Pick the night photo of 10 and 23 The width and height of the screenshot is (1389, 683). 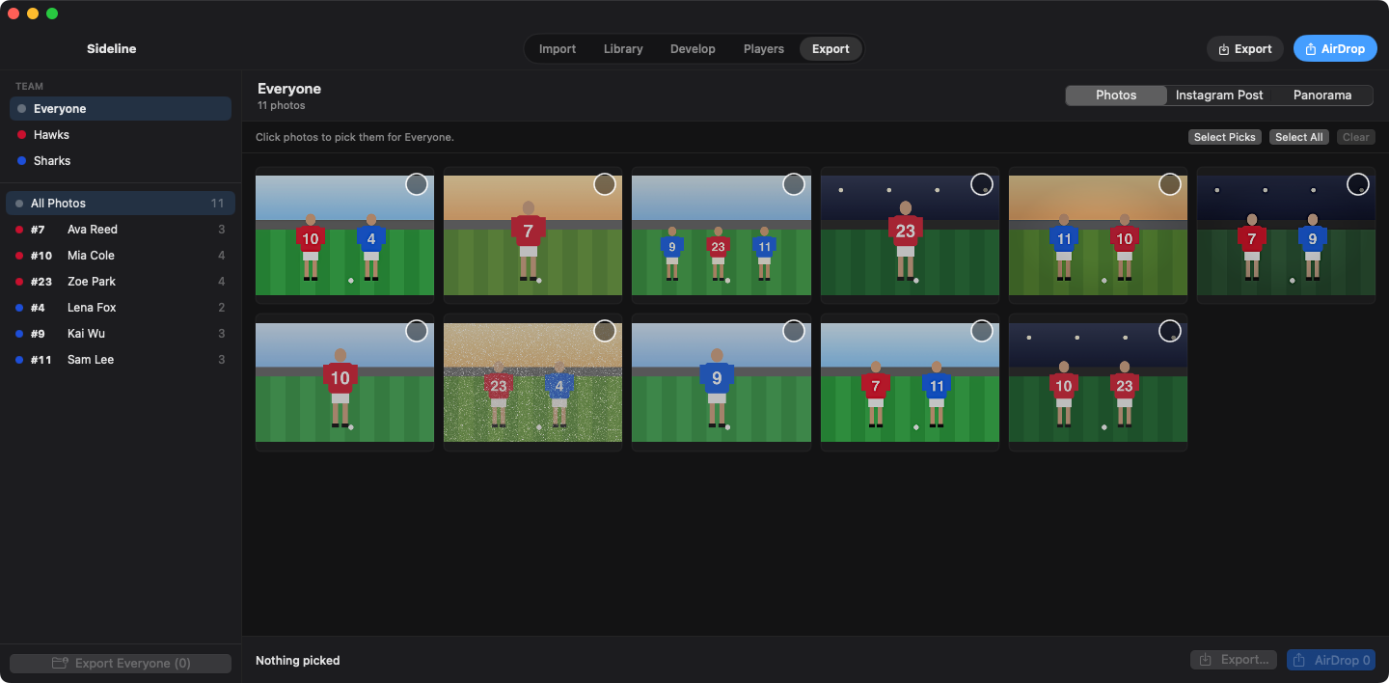click(x=1170, y=331)
